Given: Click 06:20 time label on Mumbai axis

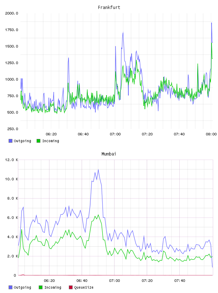Looking at the screenshot, I should pos(49,281).
